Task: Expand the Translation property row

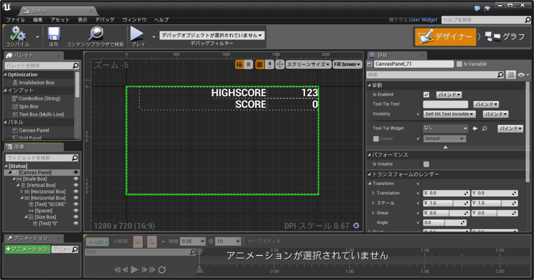Action: 373,193
